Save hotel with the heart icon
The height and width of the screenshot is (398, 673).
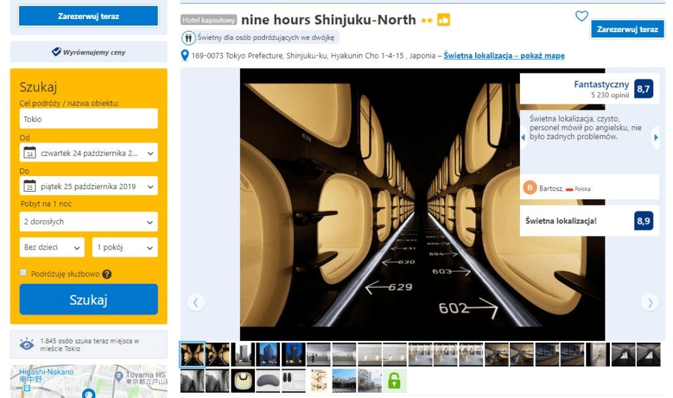point(582,16)
